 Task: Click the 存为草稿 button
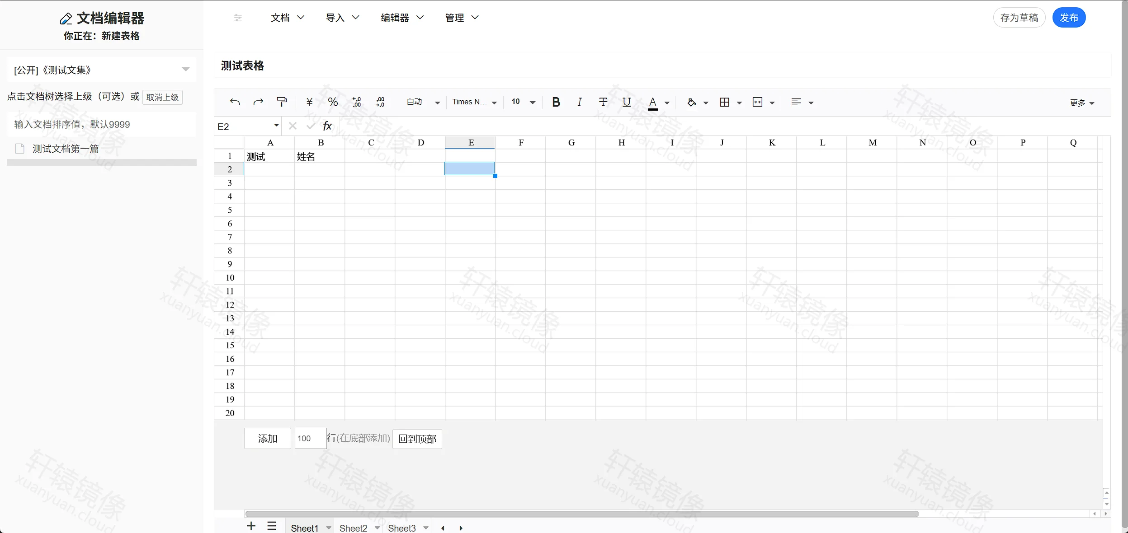coord(1019,18)
